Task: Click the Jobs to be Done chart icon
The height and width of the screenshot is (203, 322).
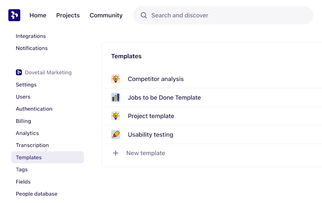Action: tap(115, 97)
